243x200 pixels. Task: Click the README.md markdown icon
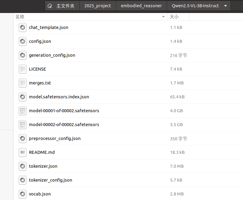pyautogui.click(x=23, y=152)
